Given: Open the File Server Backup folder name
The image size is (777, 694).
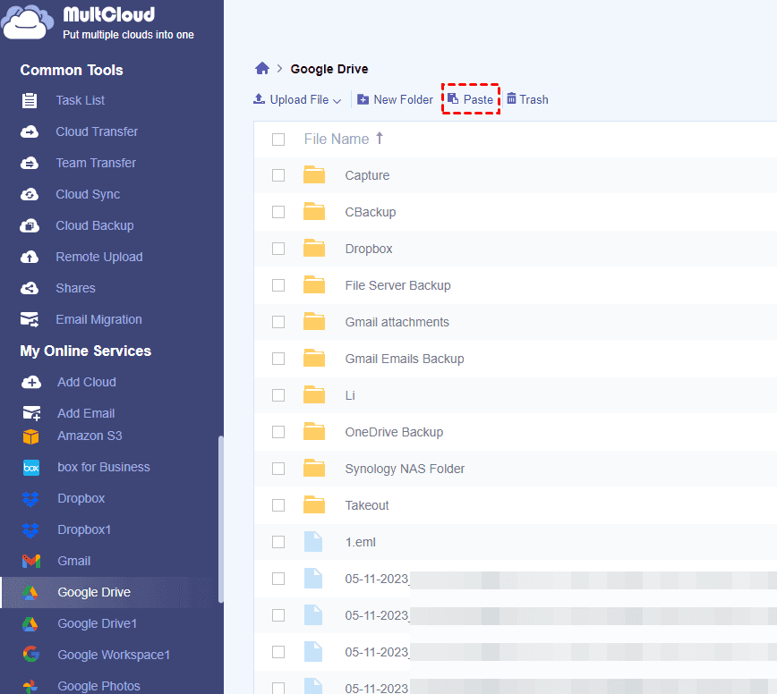Looking at the screenshot, I should point(398,285).
